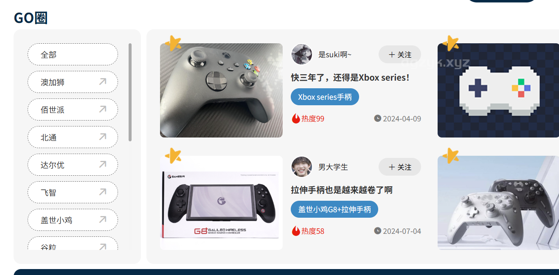Follow user 是suki啊~ with 关注 button
Viewport: 559px width, 275px height.
point(400,54)
